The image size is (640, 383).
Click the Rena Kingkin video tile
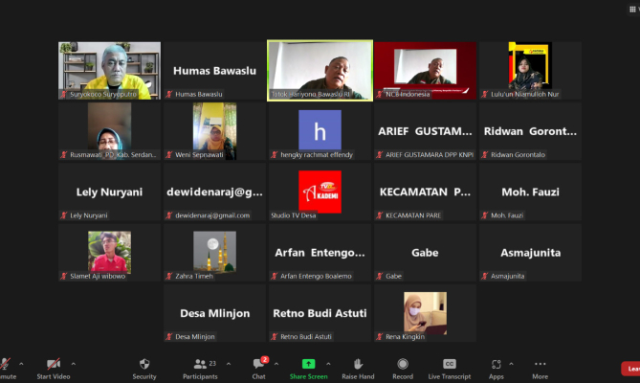[425, 313]
